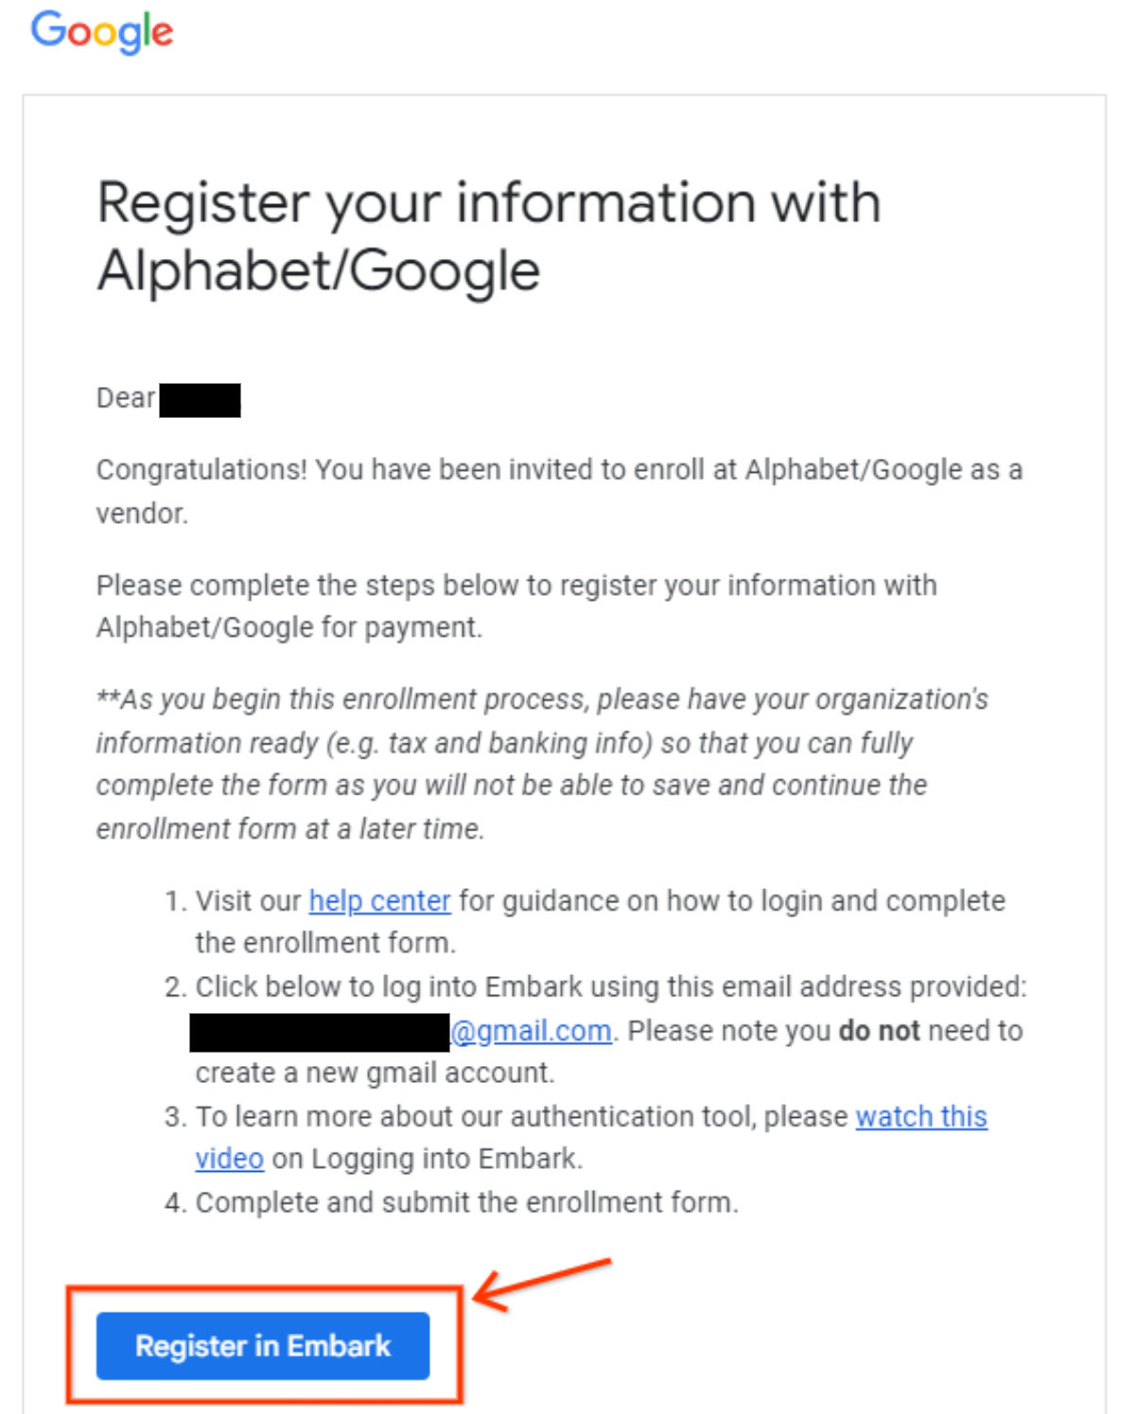Viewport: 1137px width, 1414px height.
Task: Click the red arrow annotation
Action: point(543,1283)
